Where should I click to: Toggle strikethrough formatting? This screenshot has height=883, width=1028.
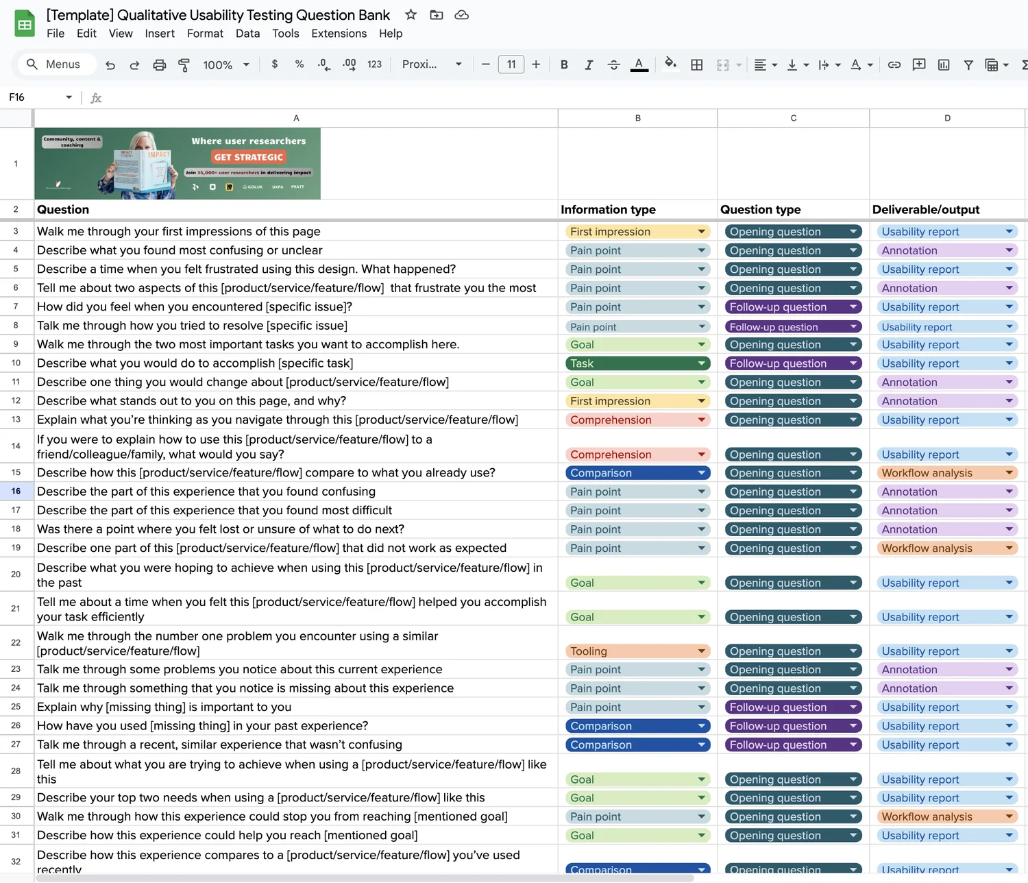[614, 64]
